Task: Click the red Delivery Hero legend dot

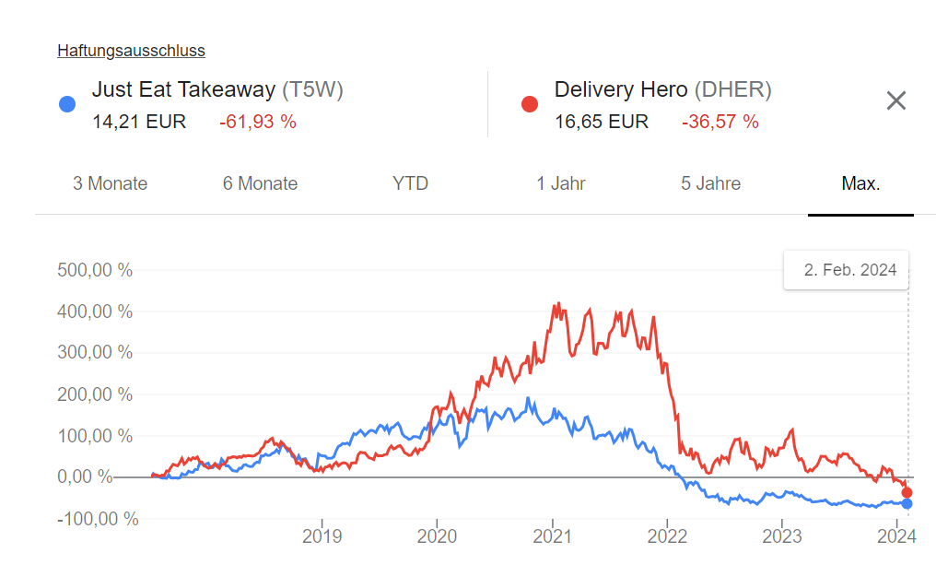Action: (x=530, y=104)
